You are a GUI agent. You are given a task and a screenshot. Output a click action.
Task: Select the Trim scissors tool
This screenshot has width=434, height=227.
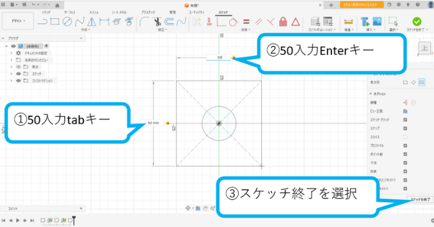pos(157,21)
